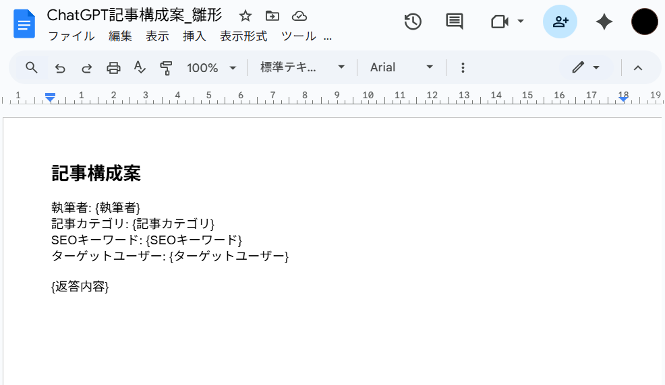The width and height of the screenshot is (665, 385).
Task: Open the 100% zoom dropdown
Action: tap(211, 68)
